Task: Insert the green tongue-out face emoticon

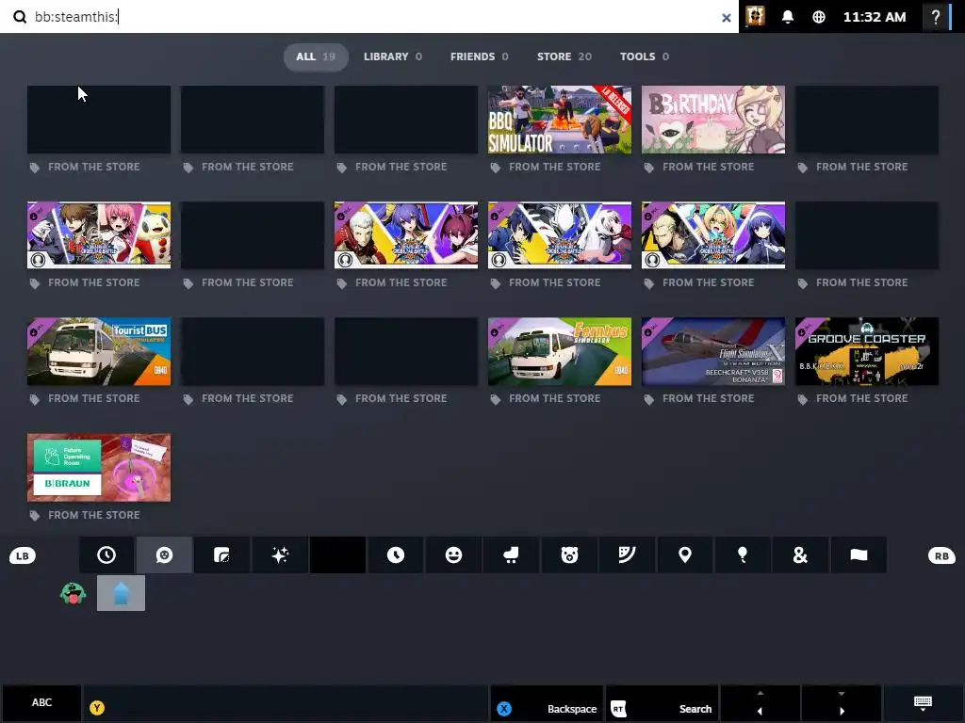Action: tap(73, 593)
